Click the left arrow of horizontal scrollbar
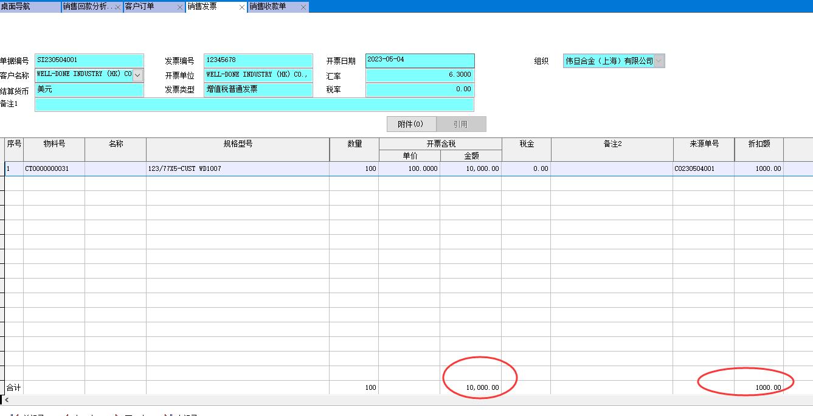Viewport: 813px width, 416px height. click(7, 400)
